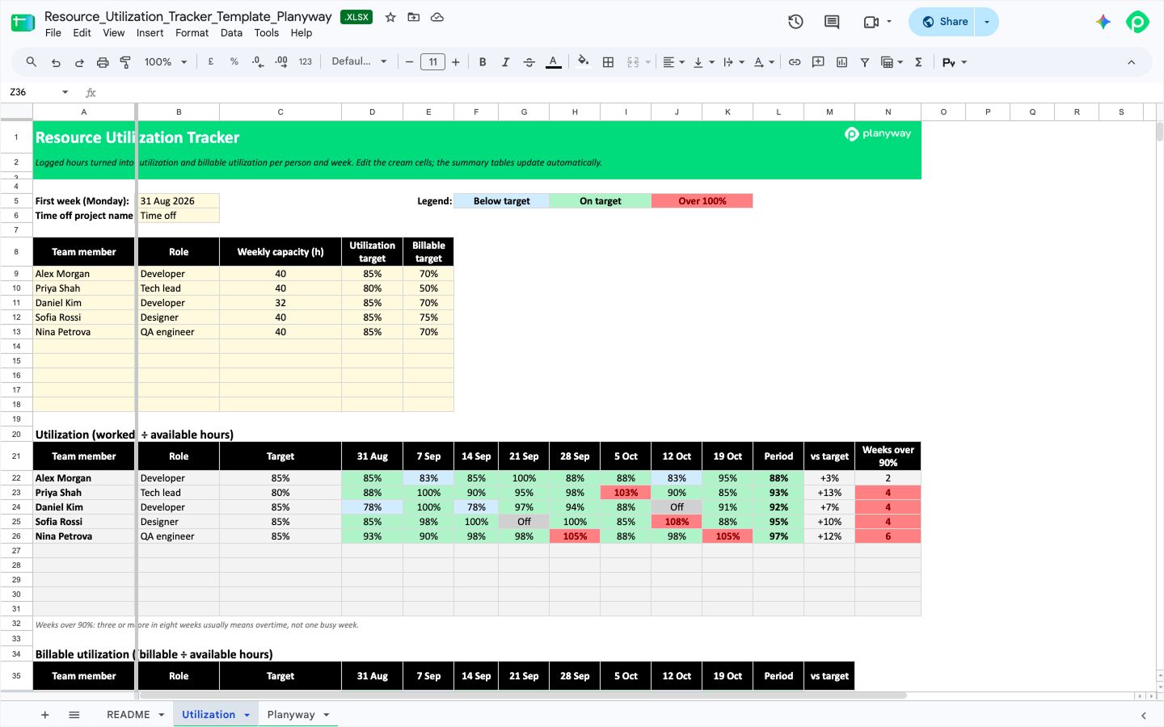Open the comments panel in the header
The image size is (1164, 727).
[x=832, y=22]
